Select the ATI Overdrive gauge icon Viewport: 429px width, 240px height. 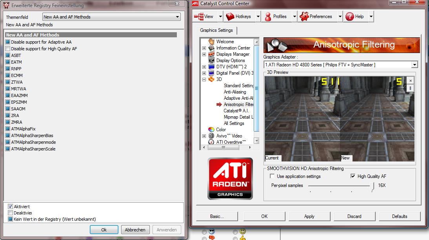[x=211, y=142]
